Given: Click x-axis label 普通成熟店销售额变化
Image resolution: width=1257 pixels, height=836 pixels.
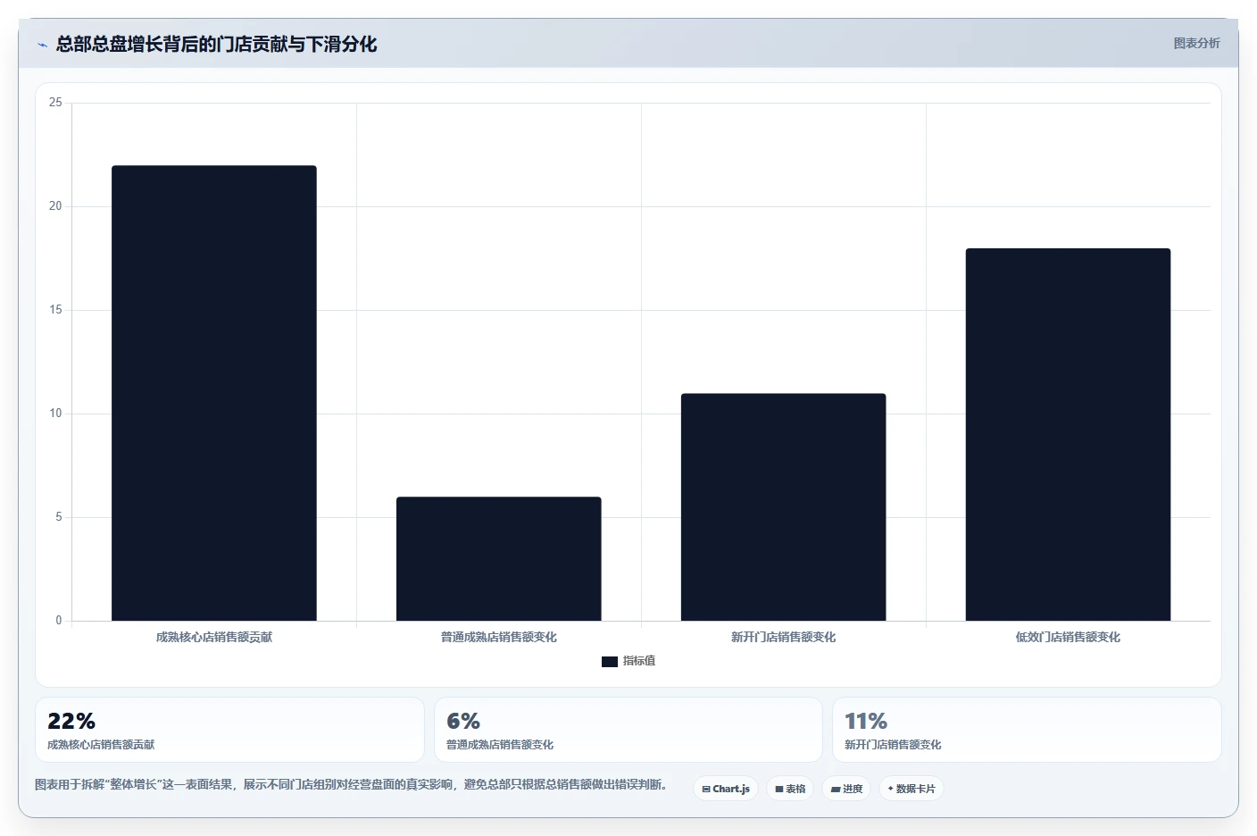Looking at the screenshot, I should click(x=499, y=637).
